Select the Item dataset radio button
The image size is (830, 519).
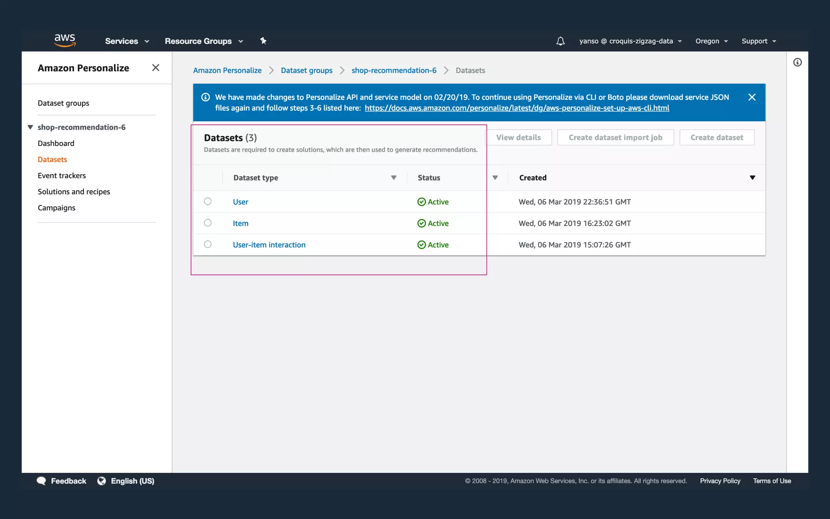pyautogui.click(x=207, y=223)
